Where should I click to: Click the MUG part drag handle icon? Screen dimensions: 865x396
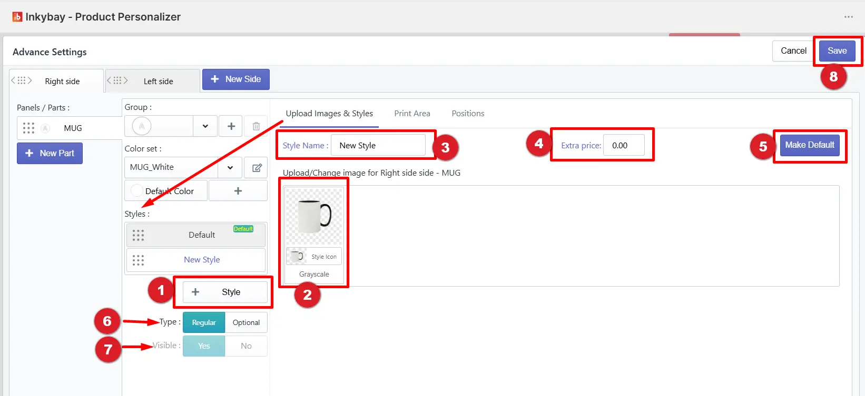28,128
